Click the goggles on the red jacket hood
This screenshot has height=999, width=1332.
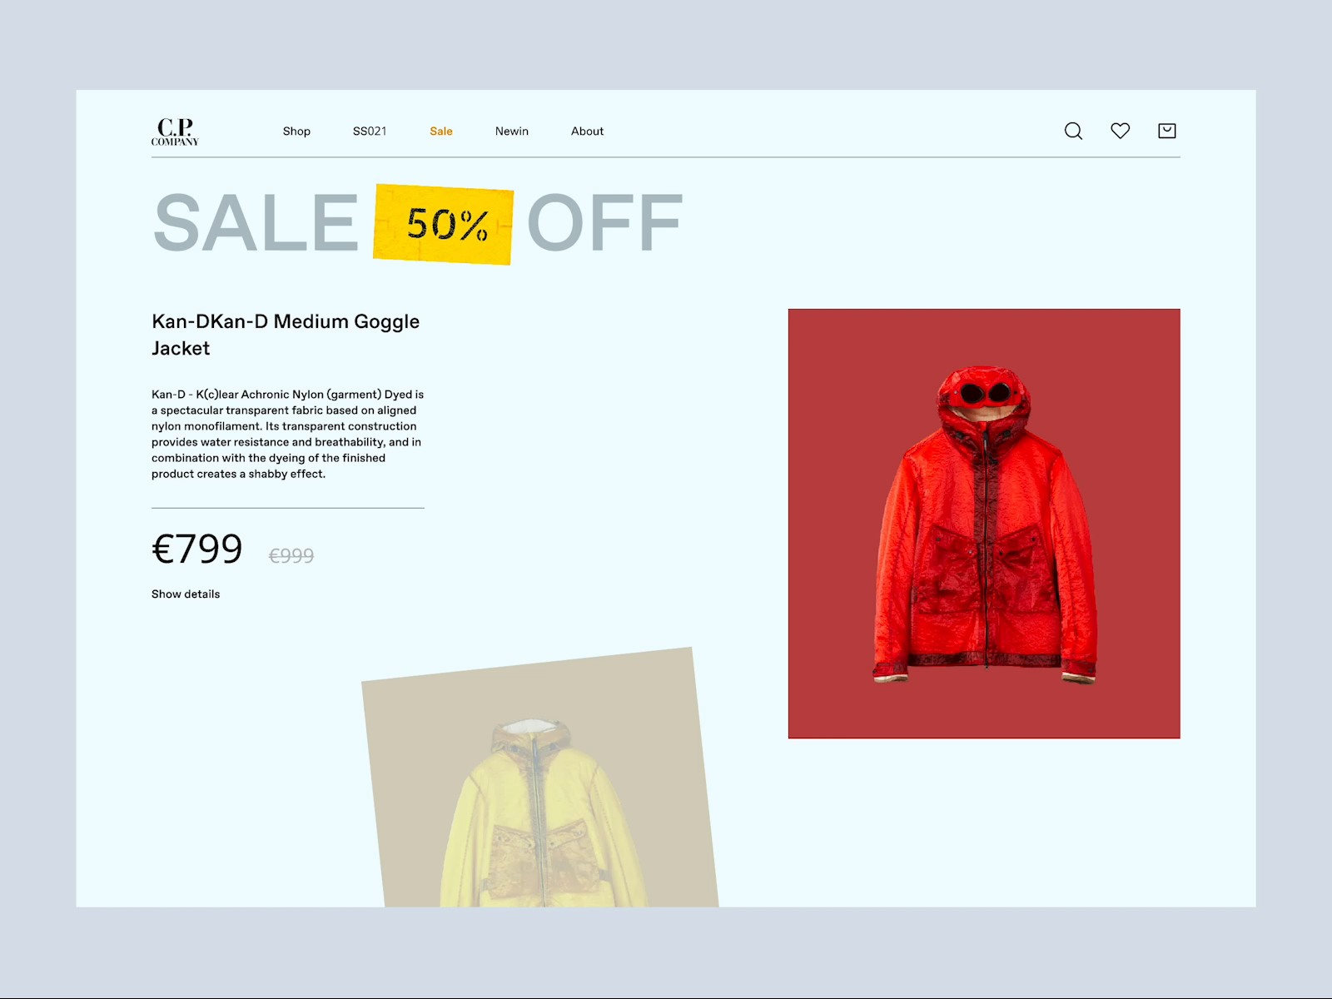[985, 391]
